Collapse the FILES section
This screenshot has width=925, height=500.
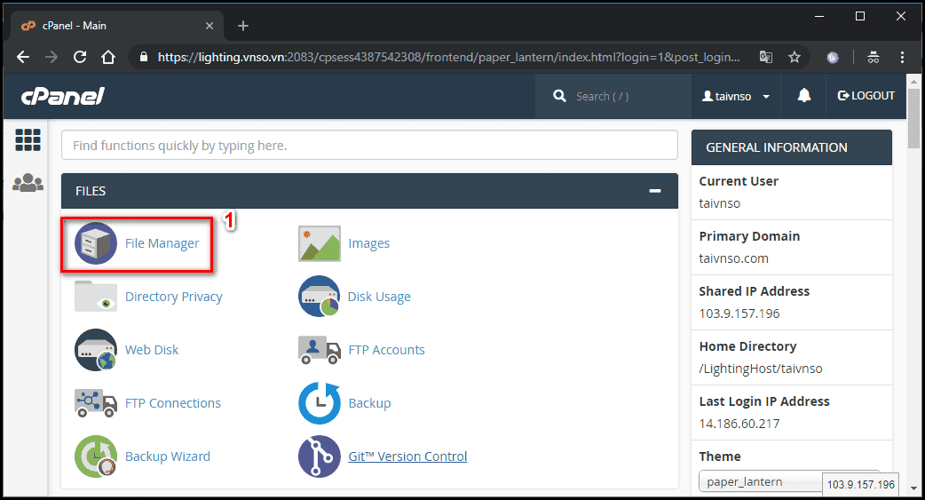pos(655,191)
